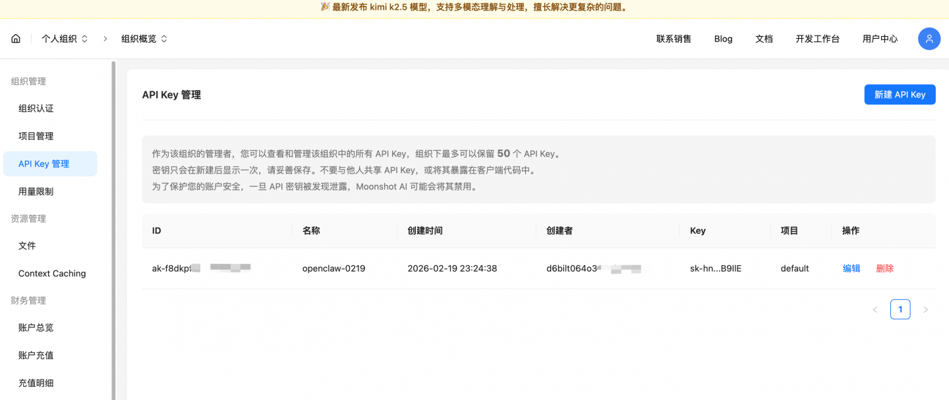Edit the openclaw-0219 key via 编辑
Screen dimensions: 949x400
pos(851,268)
